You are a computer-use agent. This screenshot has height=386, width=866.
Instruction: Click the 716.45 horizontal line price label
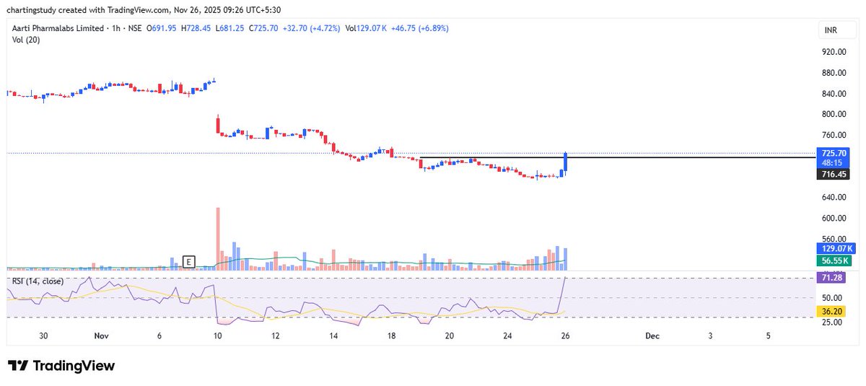[x=834, y=174]
